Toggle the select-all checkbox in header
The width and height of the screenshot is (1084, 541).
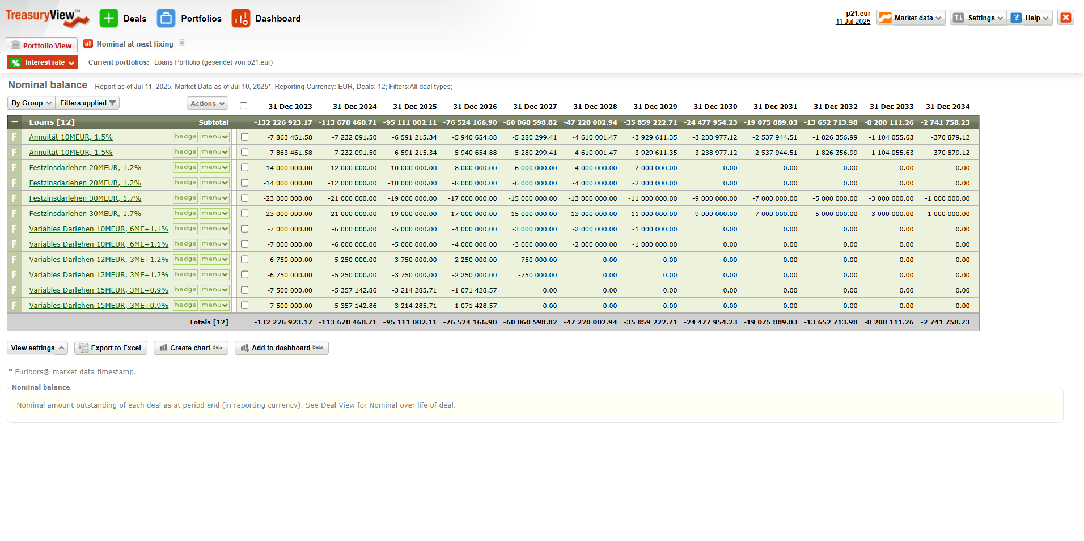pos(244,106)
